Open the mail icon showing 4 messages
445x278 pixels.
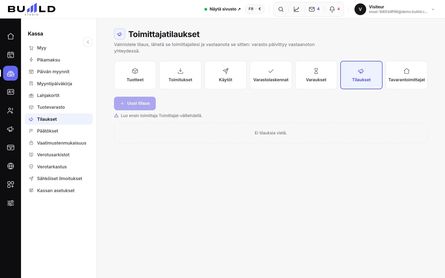[x=314, y=9]
